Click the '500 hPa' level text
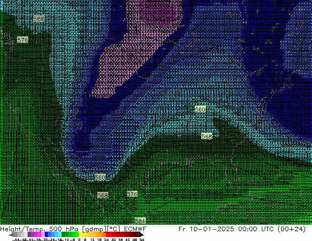This screenshot has height=241, width=312. pyautogui.click(x=63, y=229)
